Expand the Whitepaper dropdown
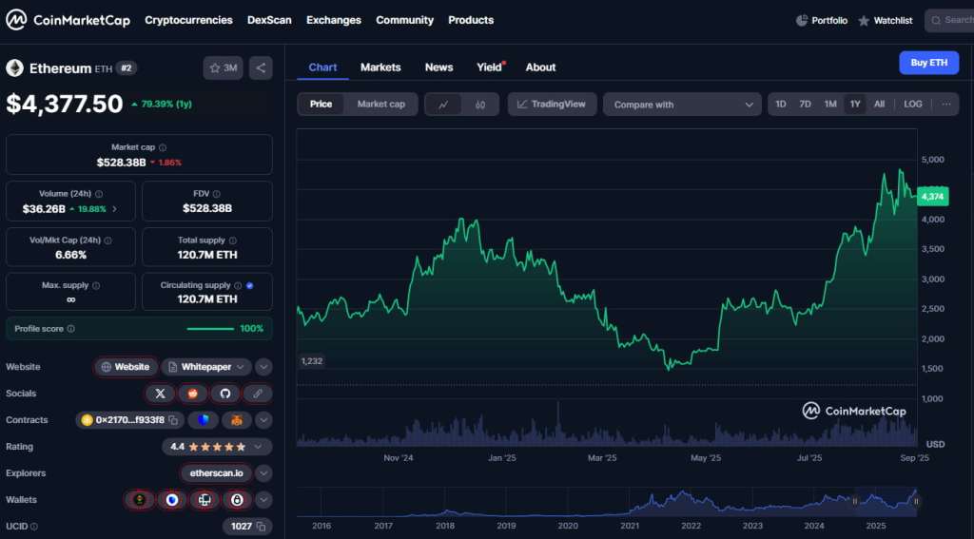This screenshot has width=974, height=539. (242, 367)
